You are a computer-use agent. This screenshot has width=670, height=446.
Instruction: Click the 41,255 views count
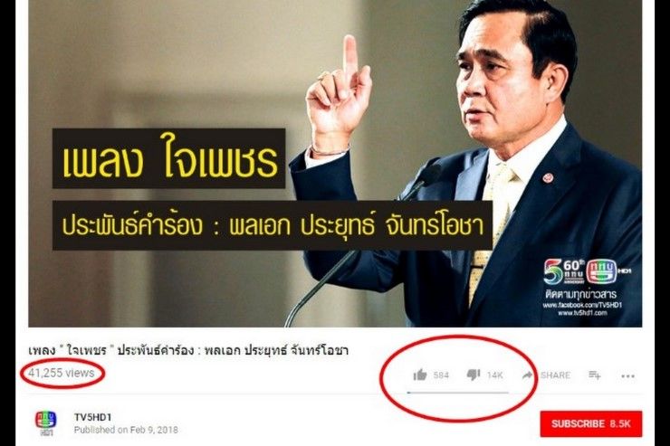pos(62,373)
